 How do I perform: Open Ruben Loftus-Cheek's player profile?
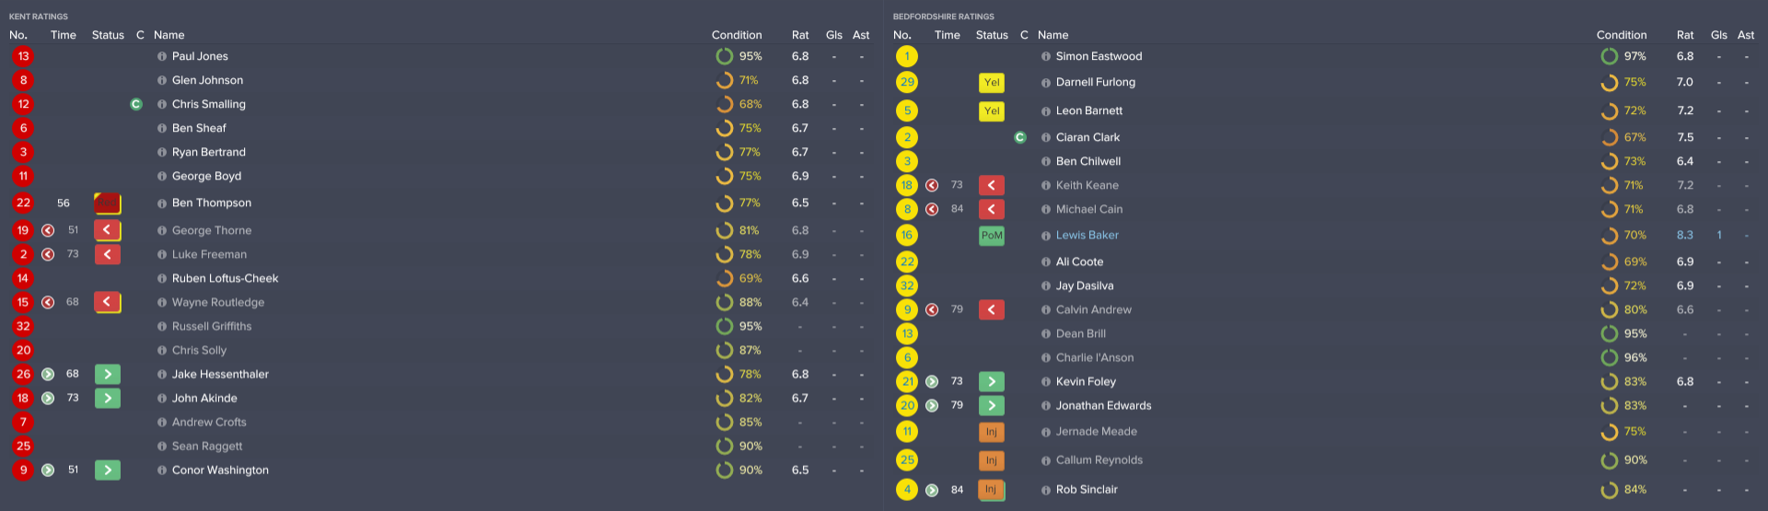coord(225,278)
